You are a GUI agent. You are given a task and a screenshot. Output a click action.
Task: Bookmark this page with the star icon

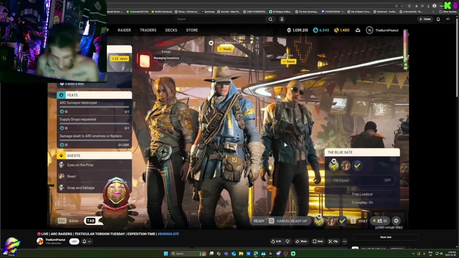(x=402, y=6)
